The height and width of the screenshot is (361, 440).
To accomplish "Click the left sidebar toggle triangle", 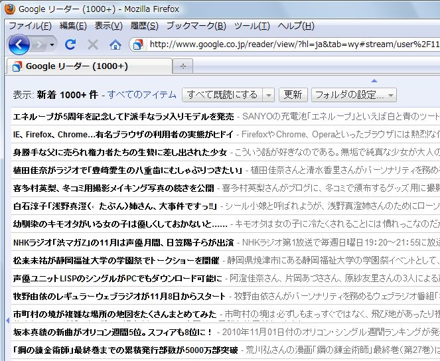I will (x=7, y=321).
